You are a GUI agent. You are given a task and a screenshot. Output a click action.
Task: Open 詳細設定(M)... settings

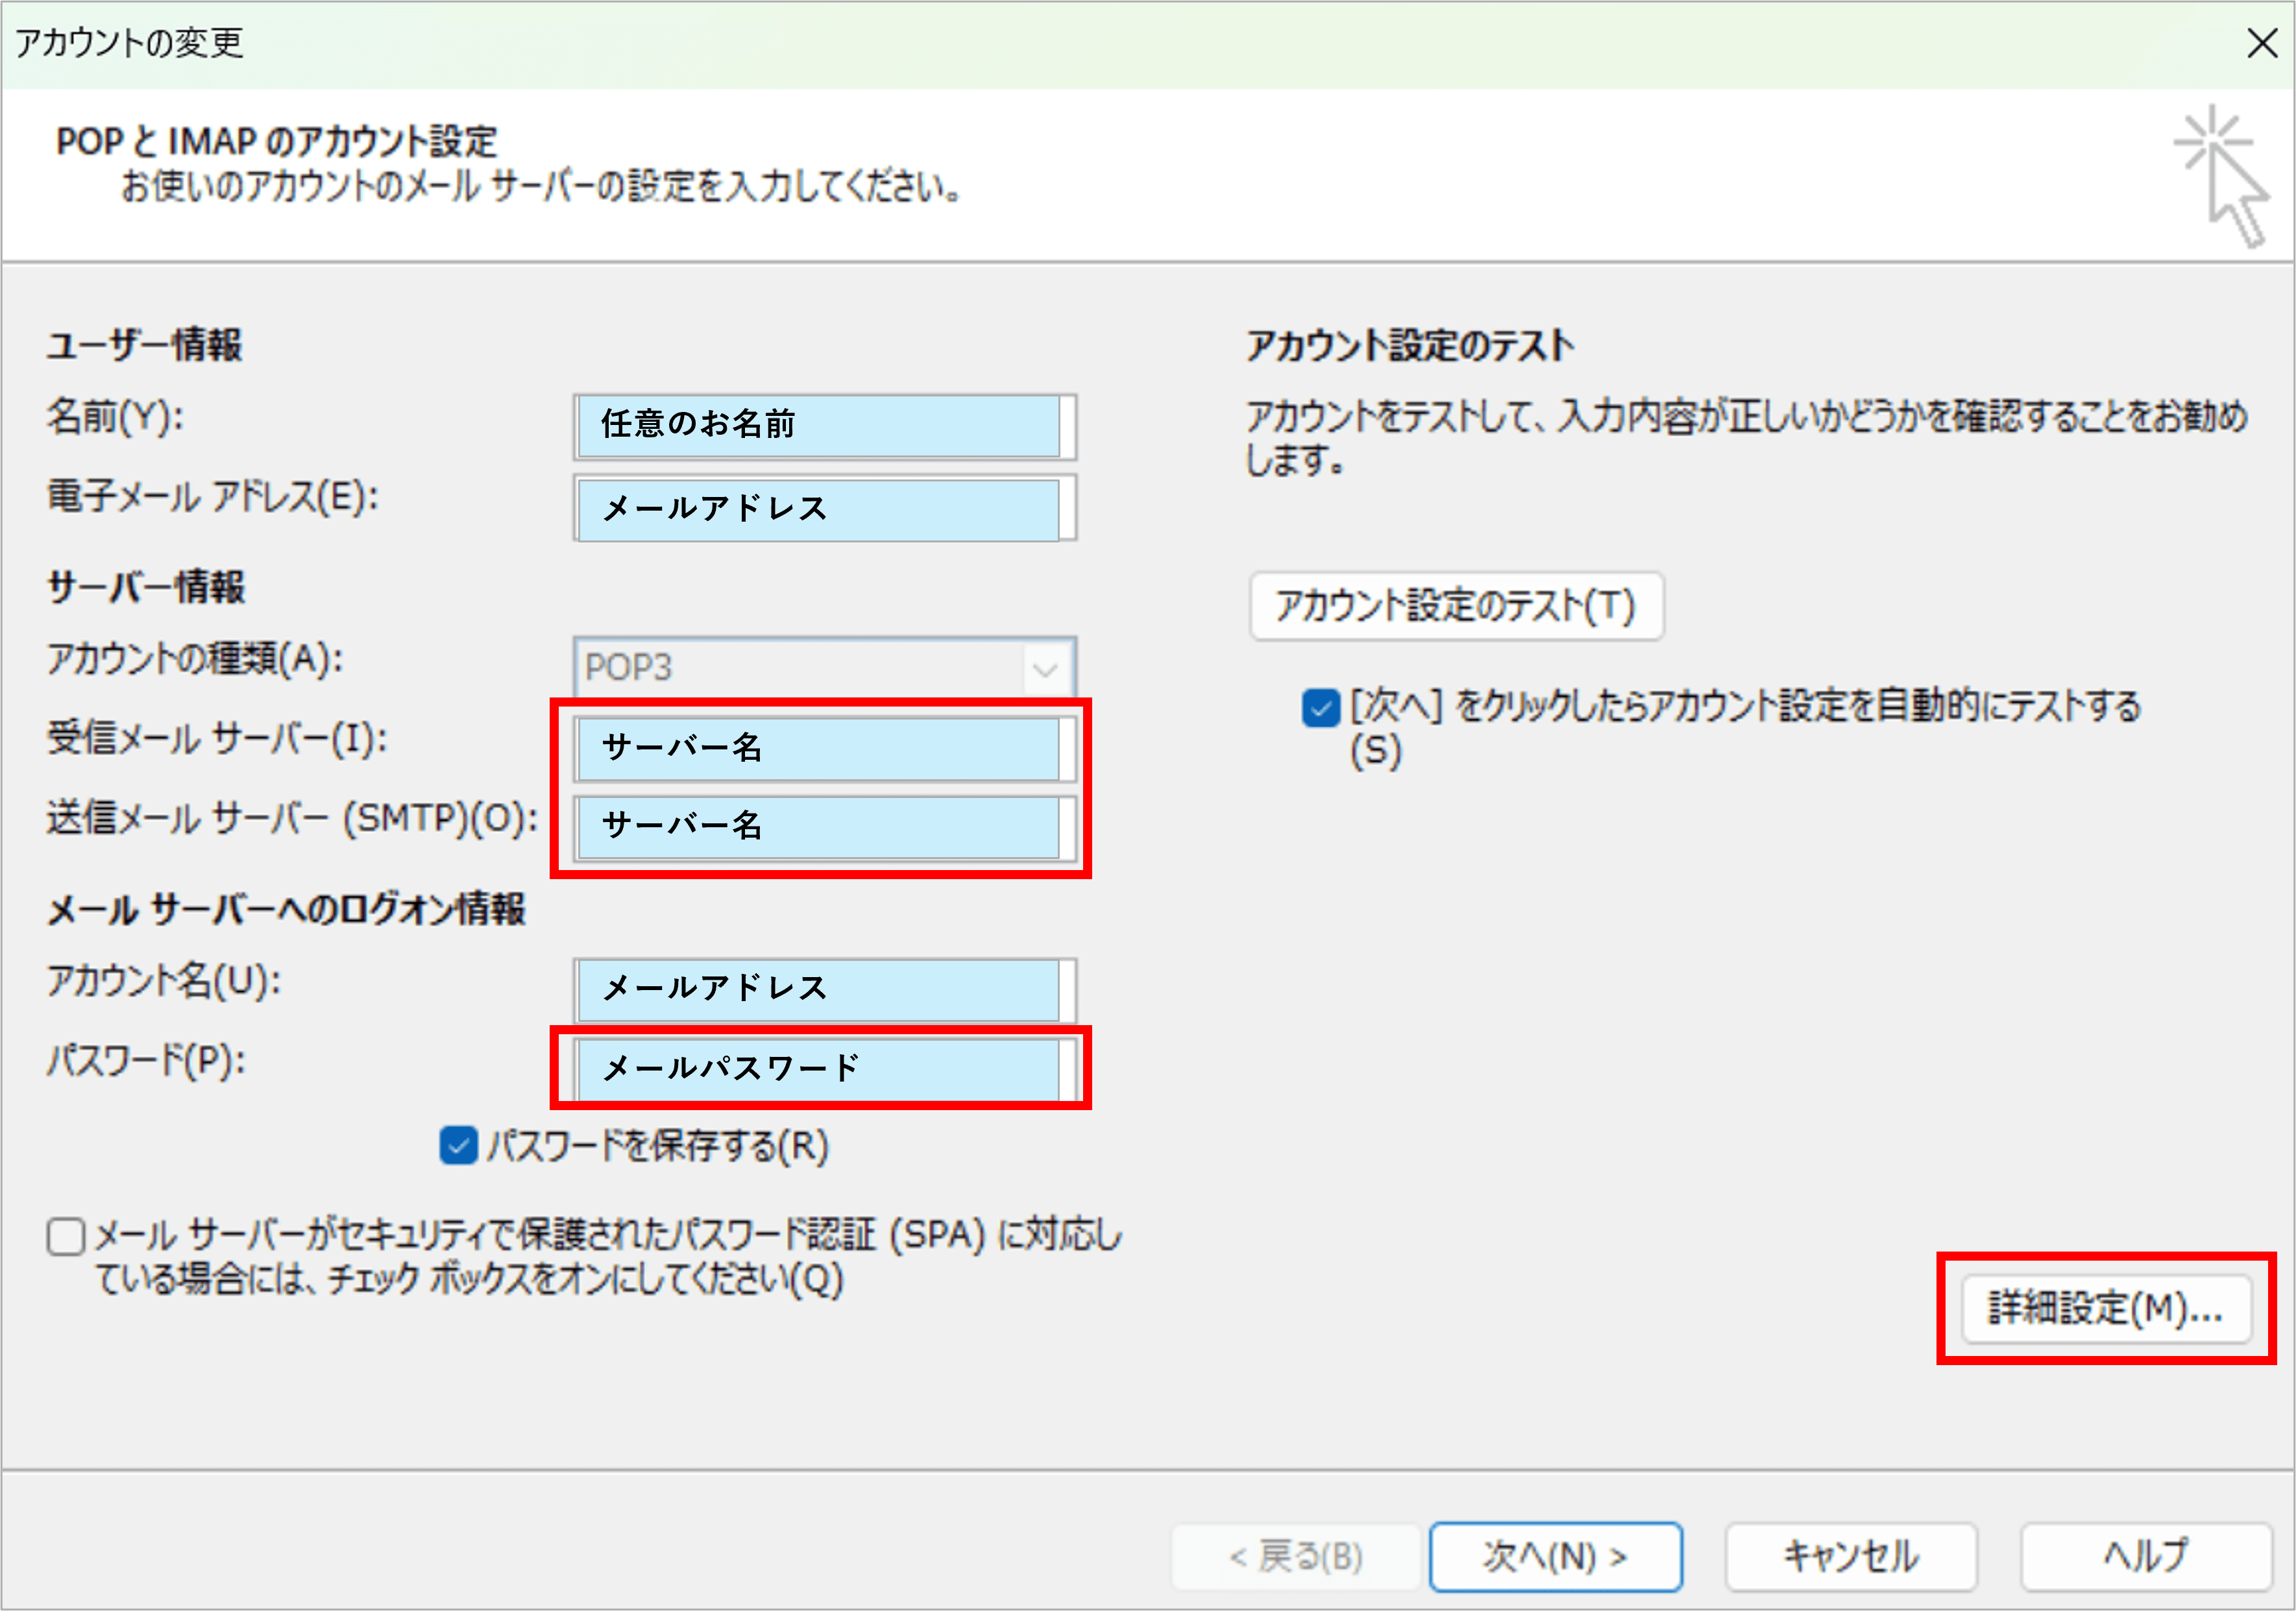(2106, 1308)
